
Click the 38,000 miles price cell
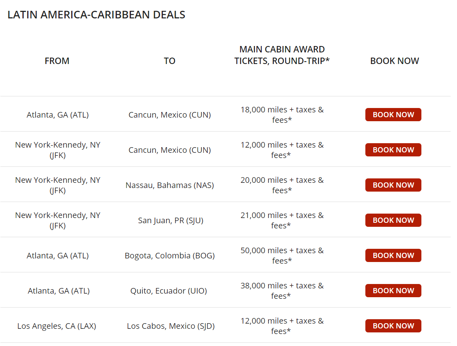coord(282,290)
